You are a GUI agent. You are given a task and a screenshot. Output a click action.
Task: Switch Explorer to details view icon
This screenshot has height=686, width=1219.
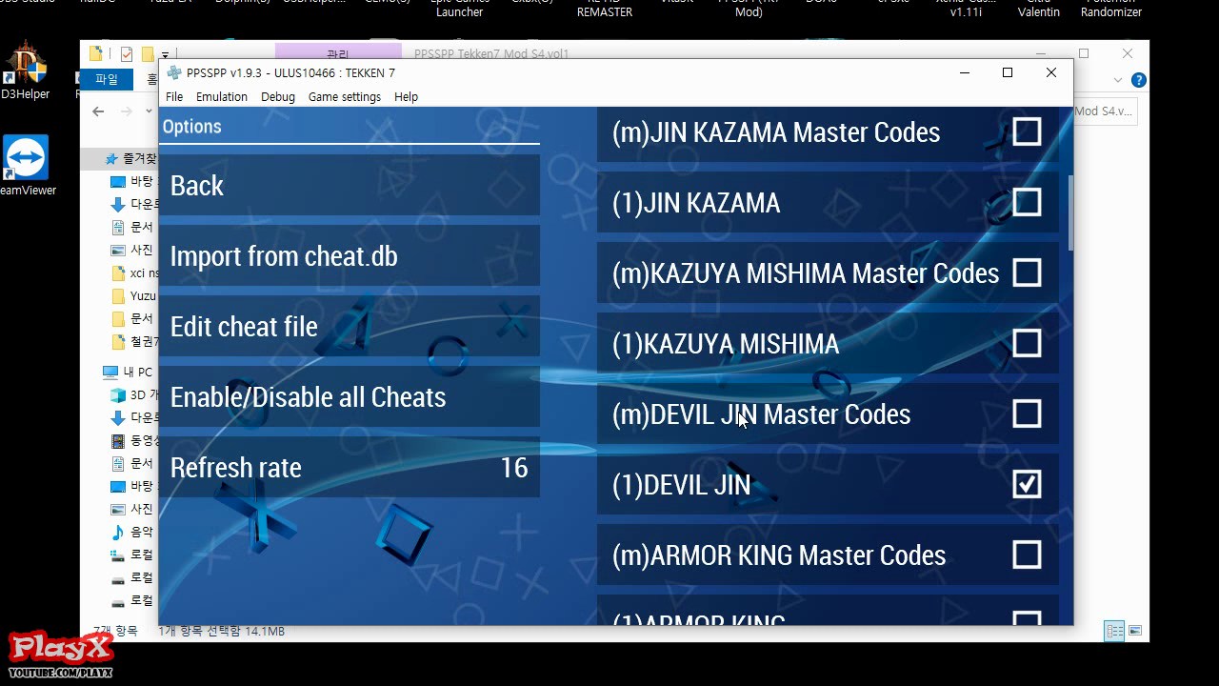pyautogui.click(x=1113, y=631)
